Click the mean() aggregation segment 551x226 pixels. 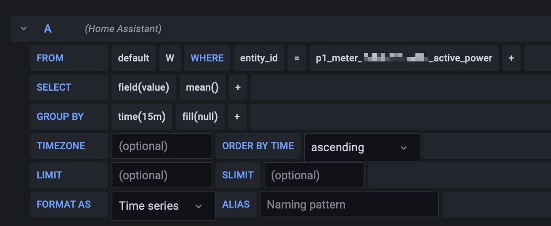[202, 87]
